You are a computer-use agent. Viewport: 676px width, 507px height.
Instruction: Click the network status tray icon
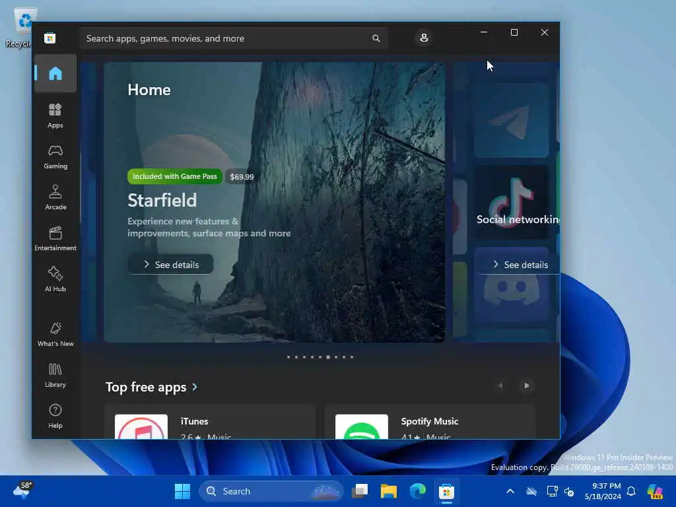pyautogui.click(x=553, y=491)
